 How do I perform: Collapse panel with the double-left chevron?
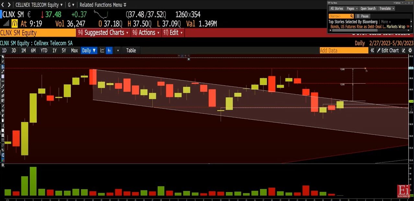point(373,50)
